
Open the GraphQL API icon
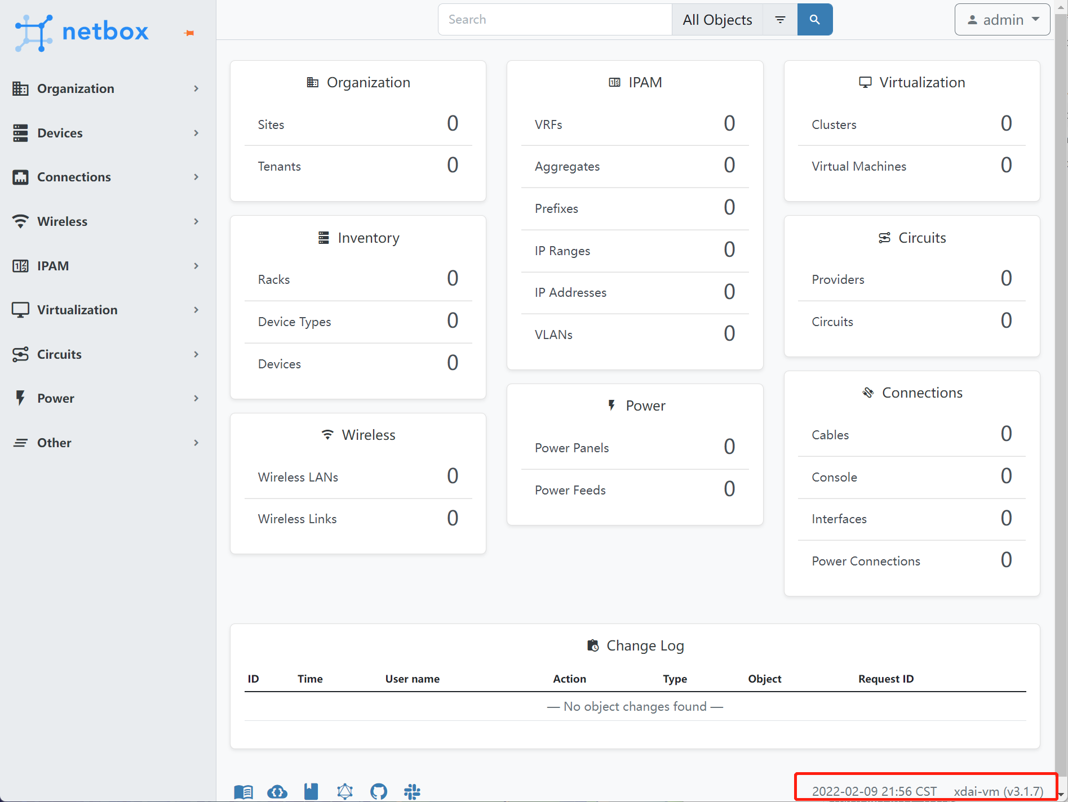click(x=345, y=791)
